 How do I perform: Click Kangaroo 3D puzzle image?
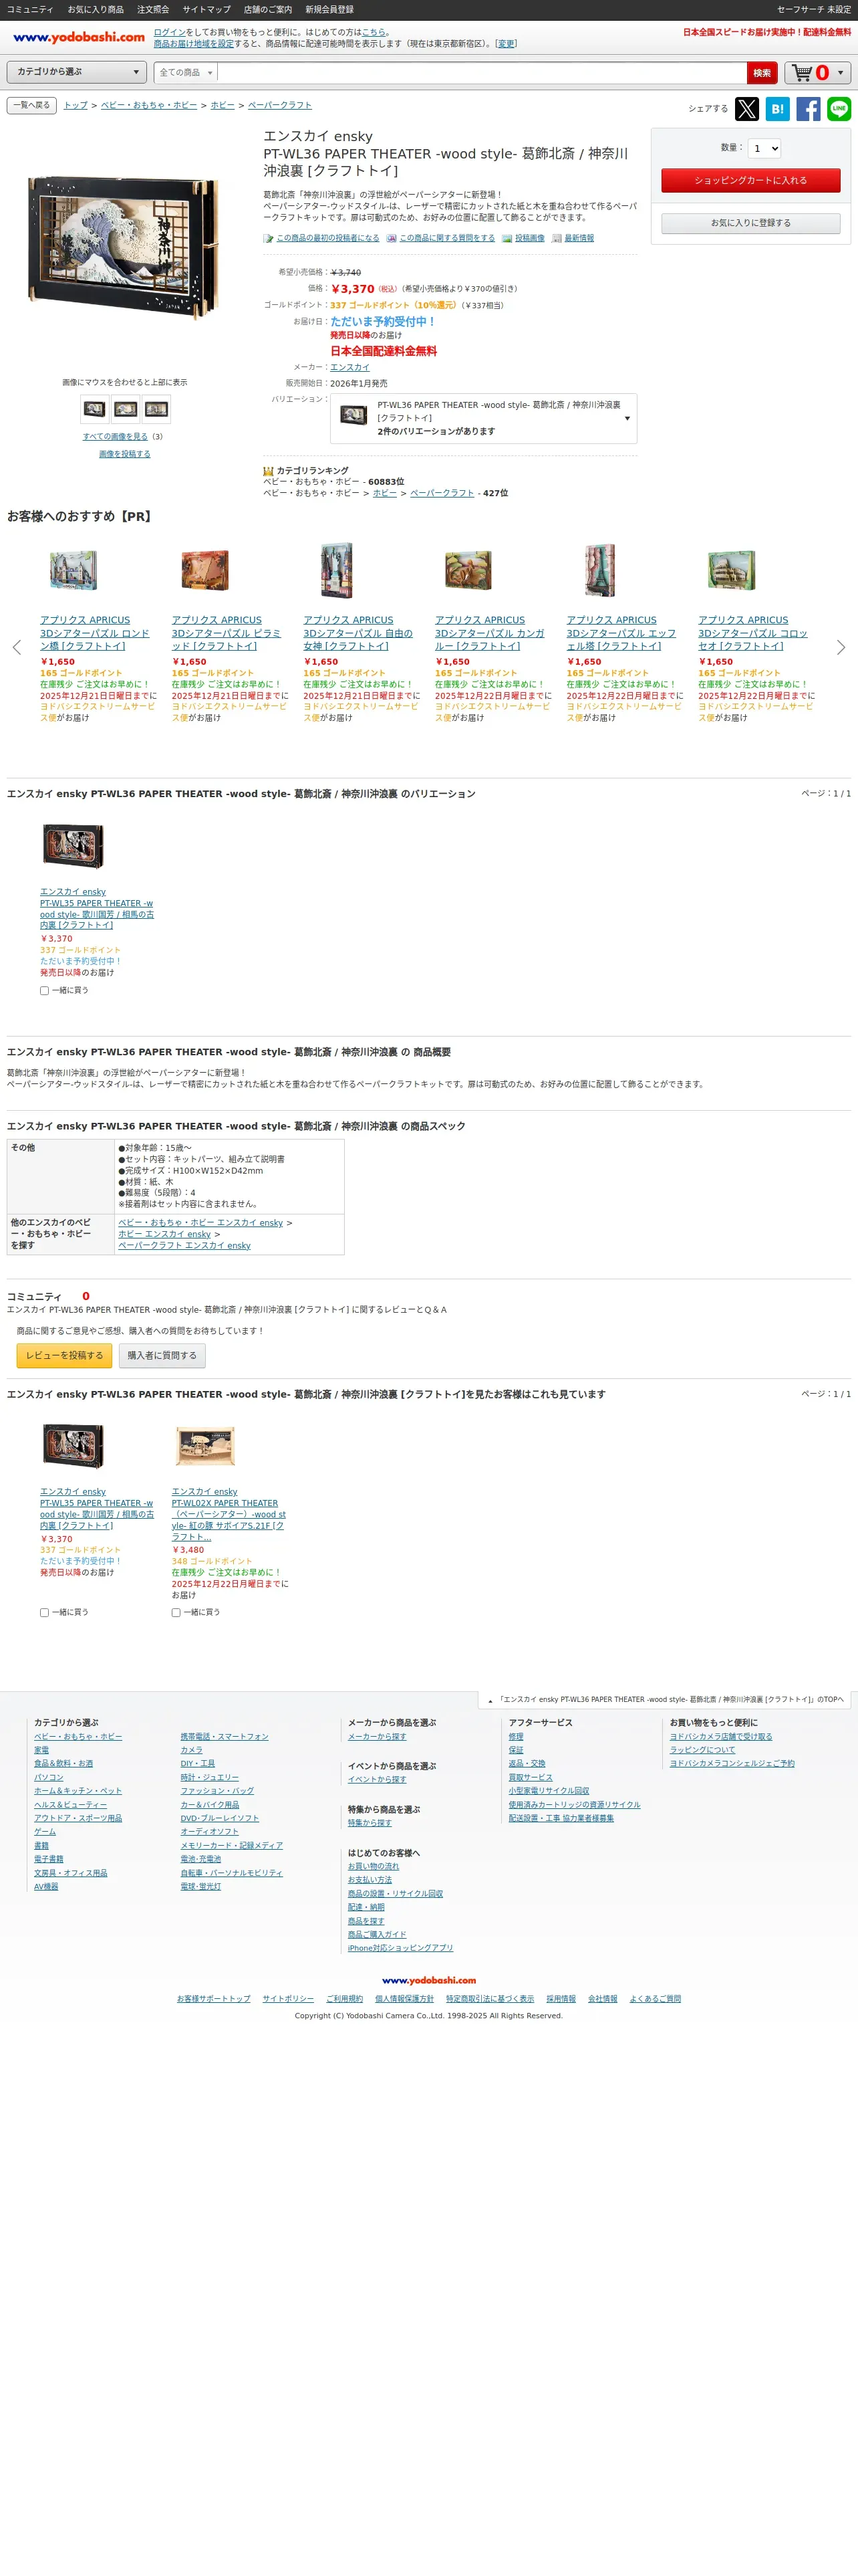[468, 570]
